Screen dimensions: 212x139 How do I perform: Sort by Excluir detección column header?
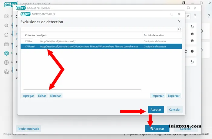(154, 35)
